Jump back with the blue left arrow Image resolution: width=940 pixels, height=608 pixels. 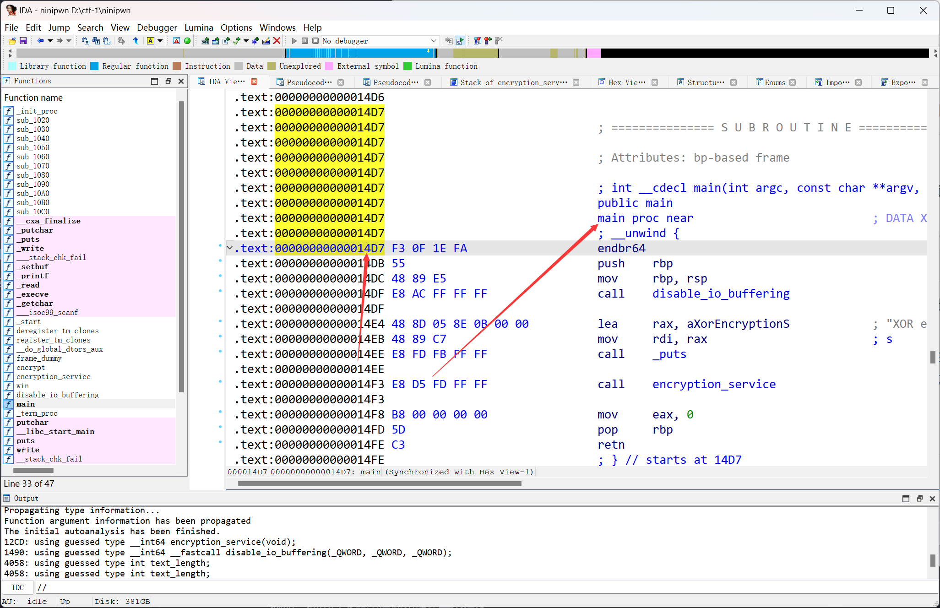click(x=41, y=41)
